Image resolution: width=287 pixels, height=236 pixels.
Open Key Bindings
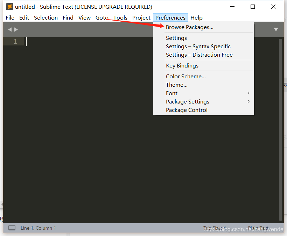[203, 66]
